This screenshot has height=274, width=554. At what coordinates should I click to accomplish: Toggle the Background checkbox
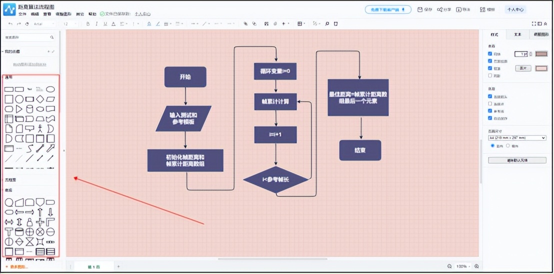[490, 68]
